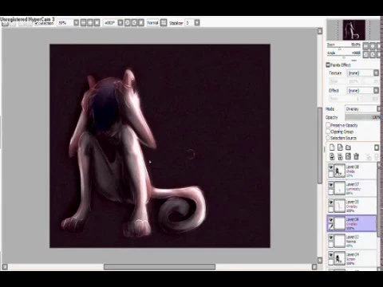Screen dimensions: 383x287
Task: Reset the canvas rotation in the top toolbar
Action: (x=141, y=23)
